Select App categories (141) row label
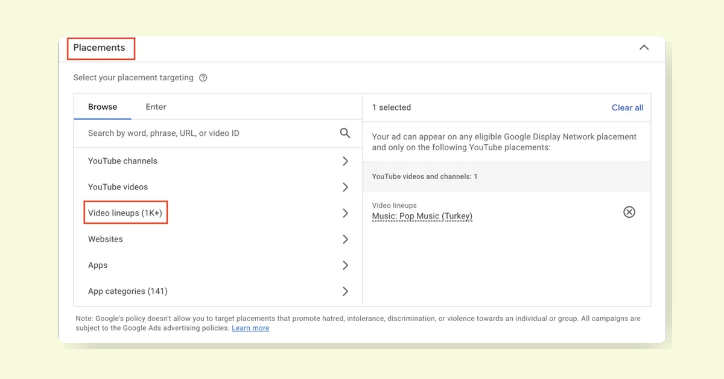The width and height of the screenshot is (724, 379). [128, 291]
